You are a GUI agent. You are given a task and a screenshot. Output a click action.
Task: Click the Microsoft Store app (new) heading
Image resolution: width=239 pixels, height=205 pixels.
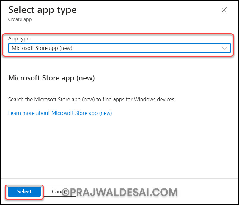click(51, 78)
